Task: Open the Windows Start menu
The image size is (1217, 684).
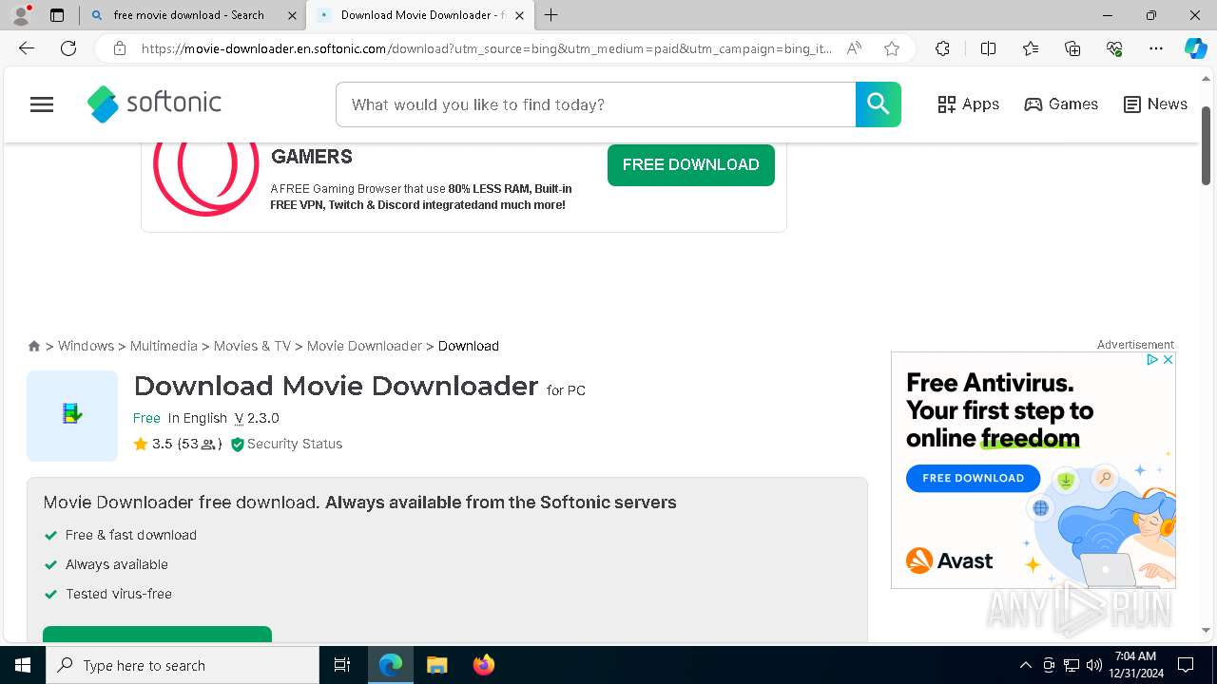Action: 23,665
